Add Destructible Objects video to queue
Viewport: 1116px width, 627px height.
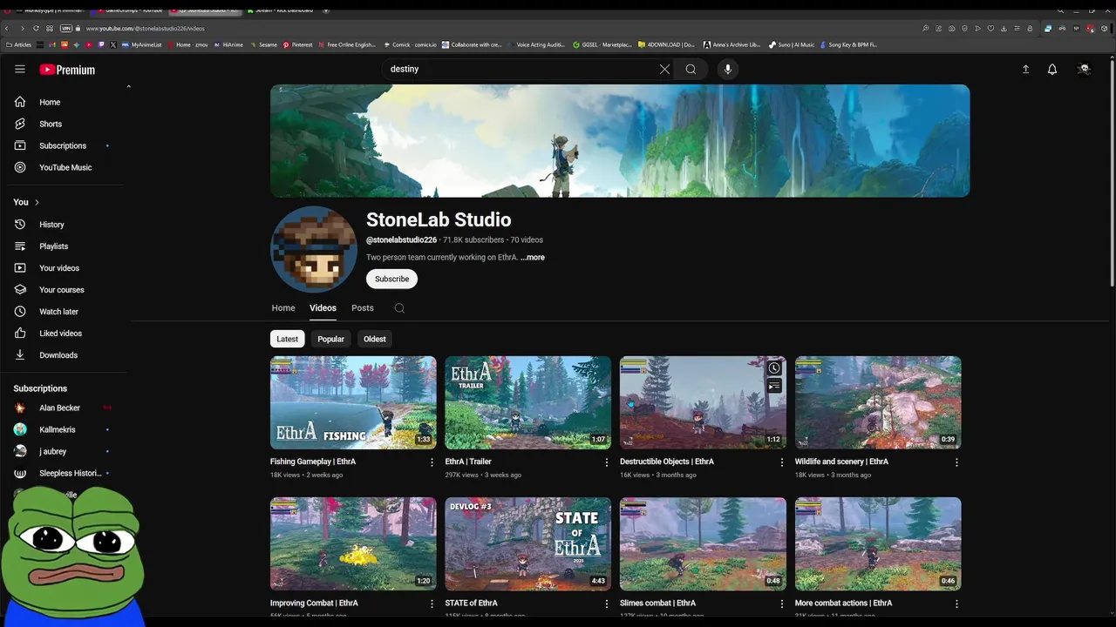[x=773, y=387]
